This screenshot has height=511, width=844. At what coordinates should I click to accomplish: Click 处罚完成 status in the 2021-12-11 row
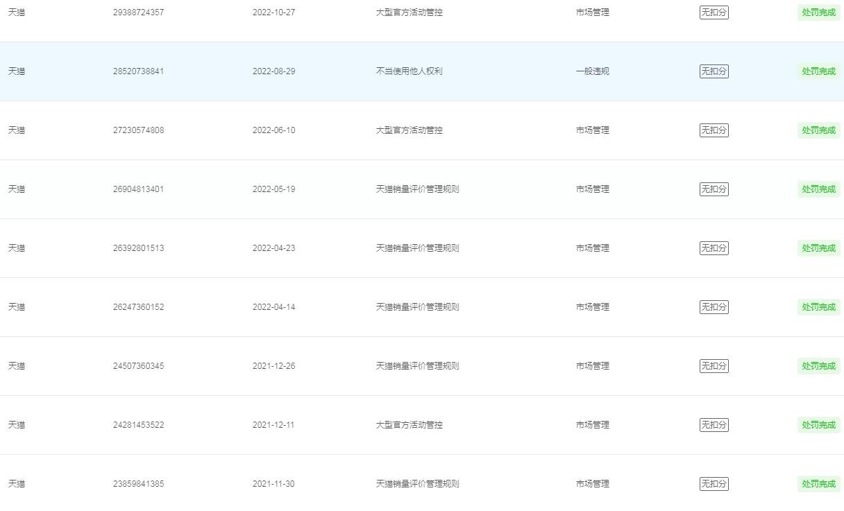click(819, 425)
